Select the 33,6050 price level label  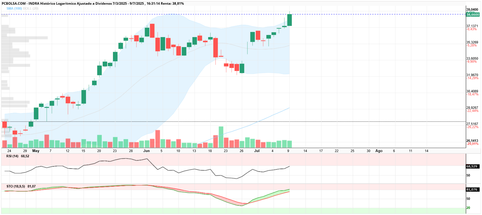(x=472, y=59)
